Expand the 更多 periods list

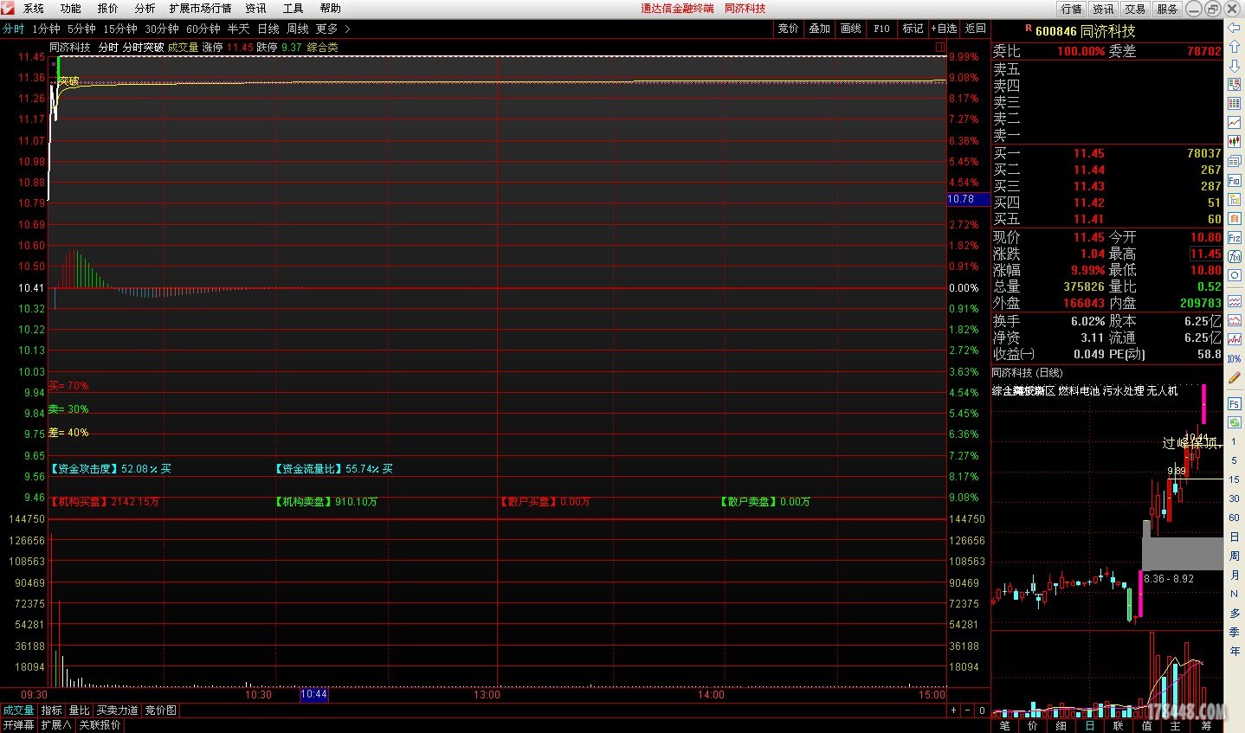[332, 29]
